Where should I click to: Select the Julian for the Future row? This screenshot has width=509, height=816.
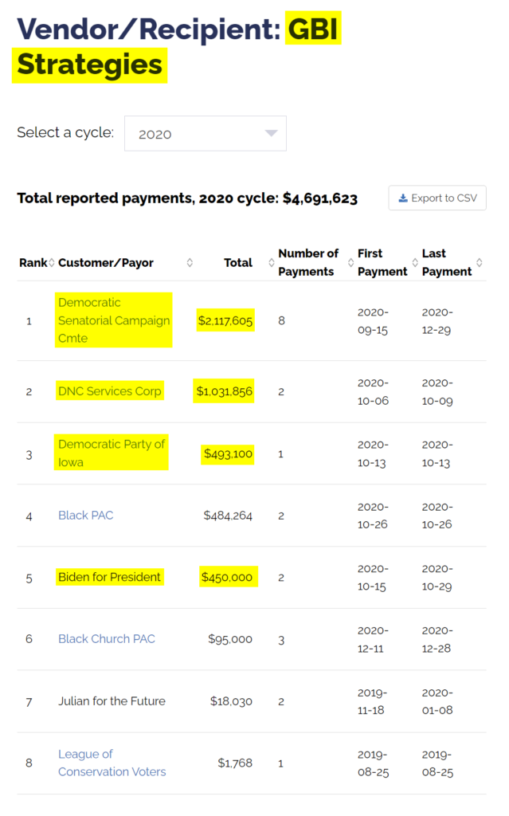tap(112, 701)
